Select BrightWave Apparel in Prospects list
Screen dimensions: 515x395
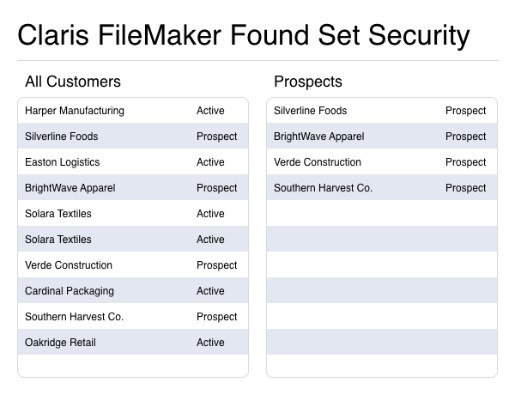319,137
